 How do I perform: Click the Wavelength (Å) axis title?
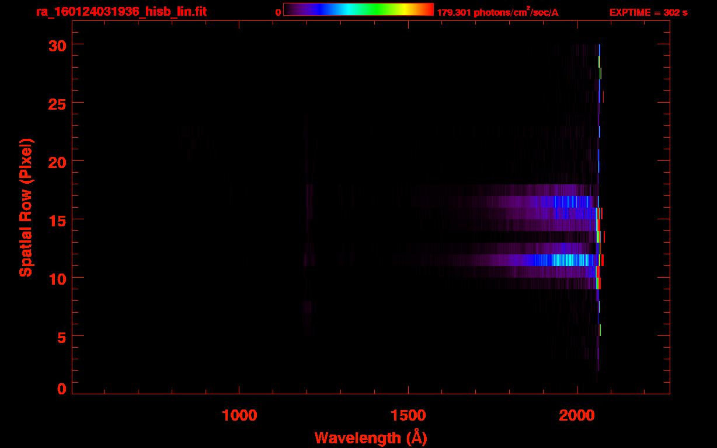pyautogui.click(x=371, y=437)
